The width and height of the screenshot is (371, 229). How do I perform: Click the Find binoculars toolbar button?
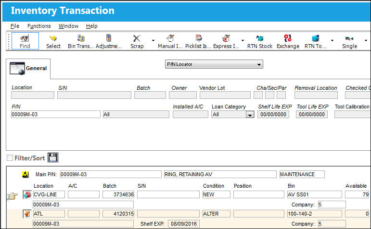coord(25,41)
